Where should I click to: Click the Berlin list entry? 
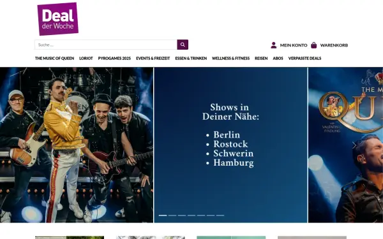pyautogui.click(x=227, y=134)
